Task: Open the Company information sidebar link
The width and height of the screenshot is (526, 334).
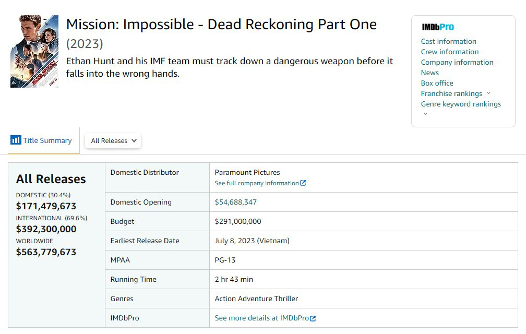Action: click(457, 62)
